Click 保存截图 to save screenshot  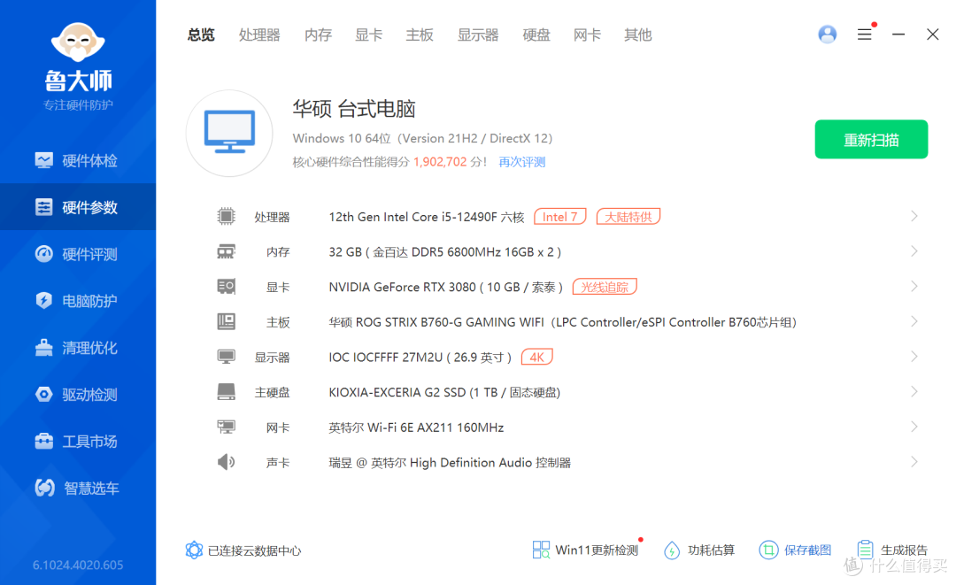tap(795, 550)
